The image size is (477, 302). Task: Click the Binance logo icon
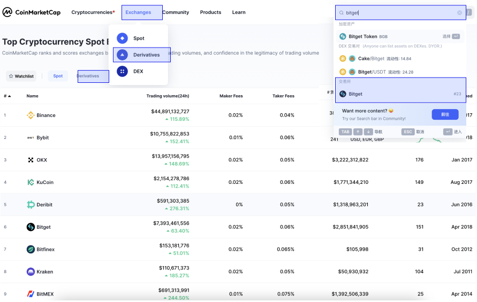coord(31,115)
